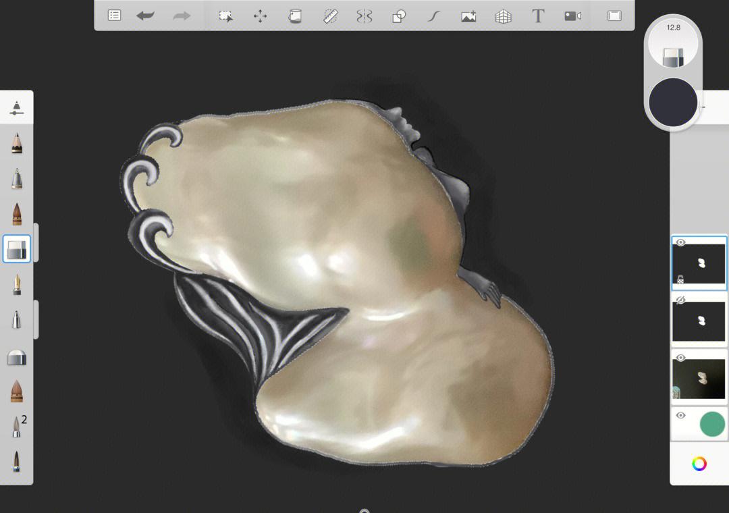Image resolution: width=729 pixels, height=513 pixels.
Task: Pick the brown marker brush
Action: 17,214
